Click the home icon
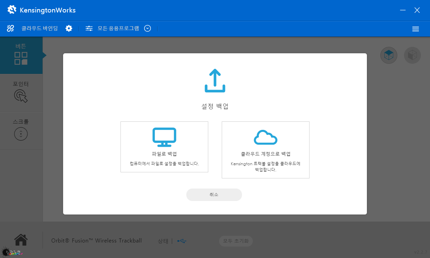 tap(21, 240)
